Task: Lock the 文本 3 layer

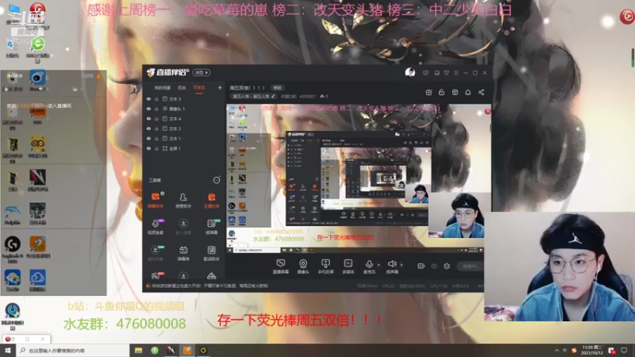Action: pyautogui.click(x=156, y=98)
